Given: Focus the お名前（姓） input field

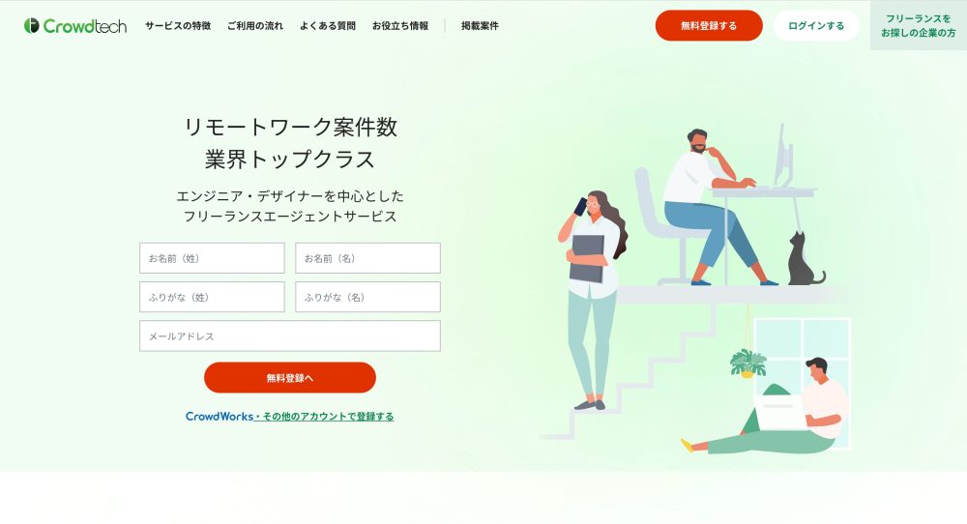Looking at the screenshot, I should click(x=212, y=258).
